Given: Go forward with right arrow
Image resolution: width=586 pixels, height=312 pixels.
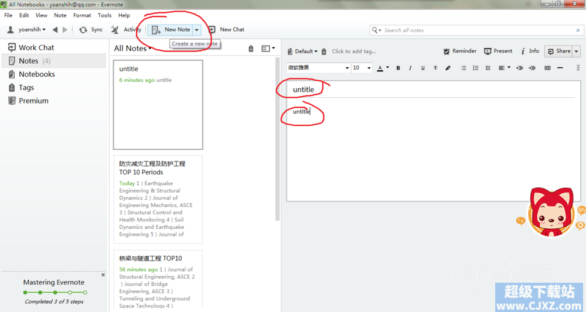Looking at the screenshot, I should coord(65,29).
